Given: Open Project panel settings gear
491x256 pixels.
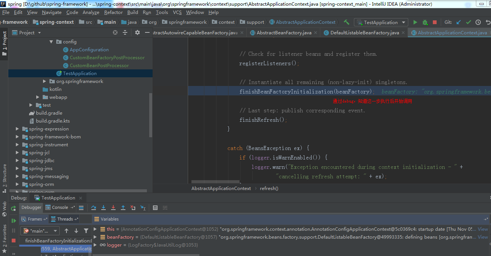Looking at the screenshot, I should tap(137, 33).
